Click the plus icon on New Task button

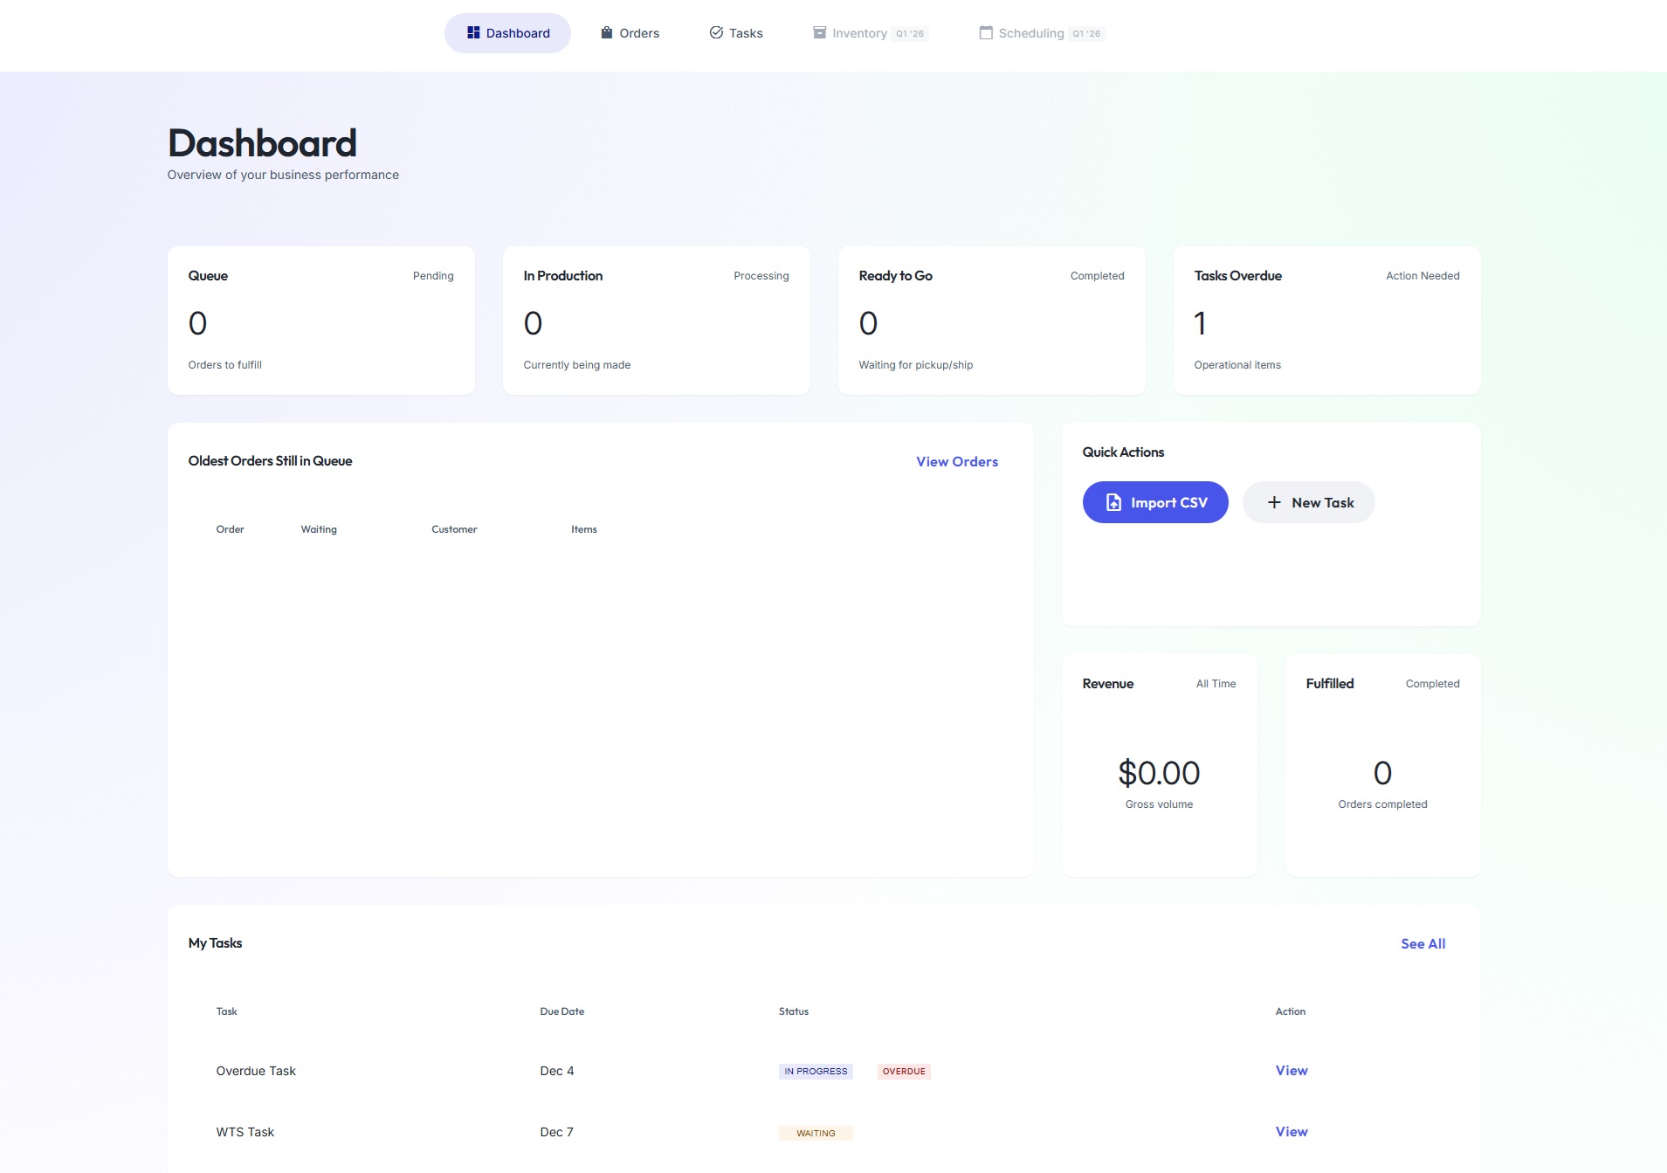(1274, 502)
